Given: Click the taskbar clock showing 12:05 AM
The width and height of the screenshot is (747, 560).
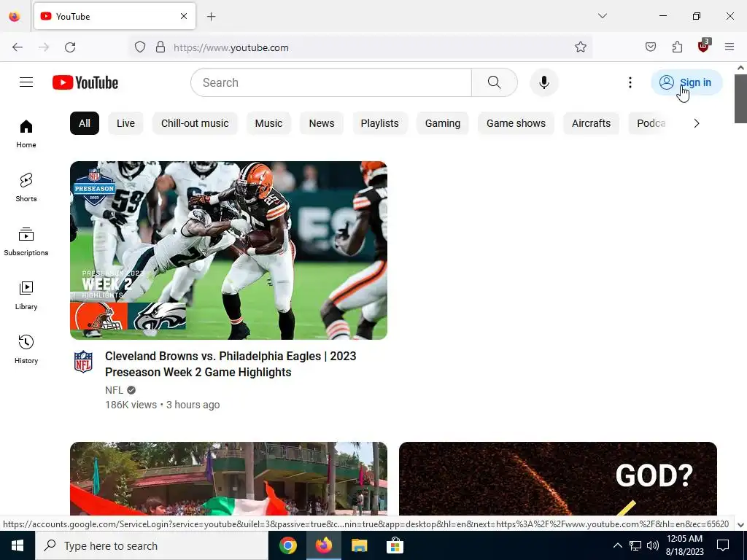Looking at the screenshot, I should 684,545.
